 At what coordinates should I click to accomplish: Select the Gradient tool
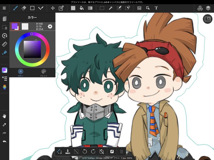tap(90, 8)
